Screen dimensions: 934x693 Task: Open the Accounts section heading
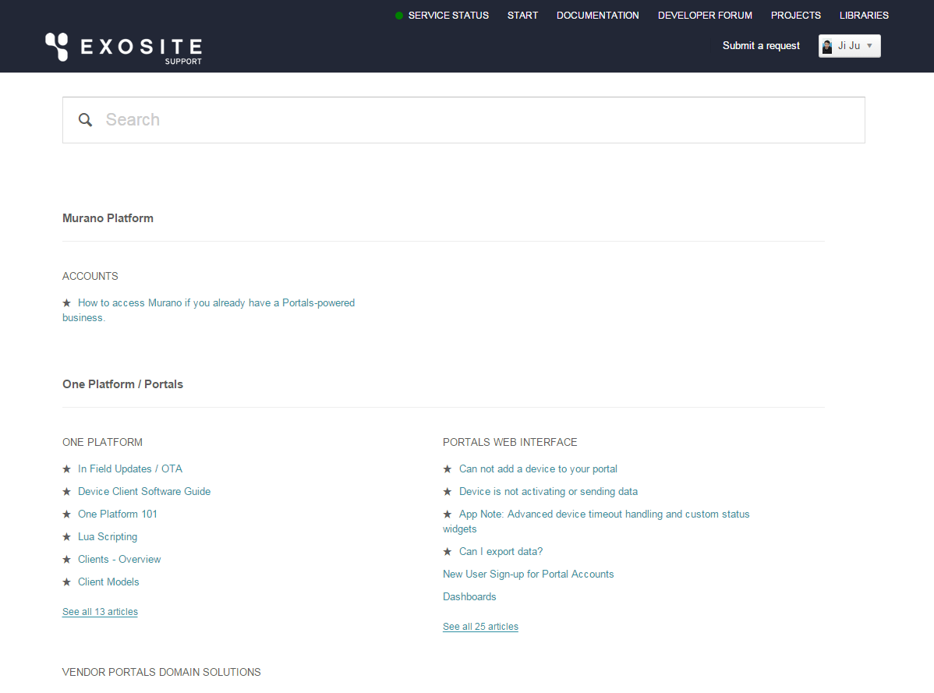tap(90, 276)
